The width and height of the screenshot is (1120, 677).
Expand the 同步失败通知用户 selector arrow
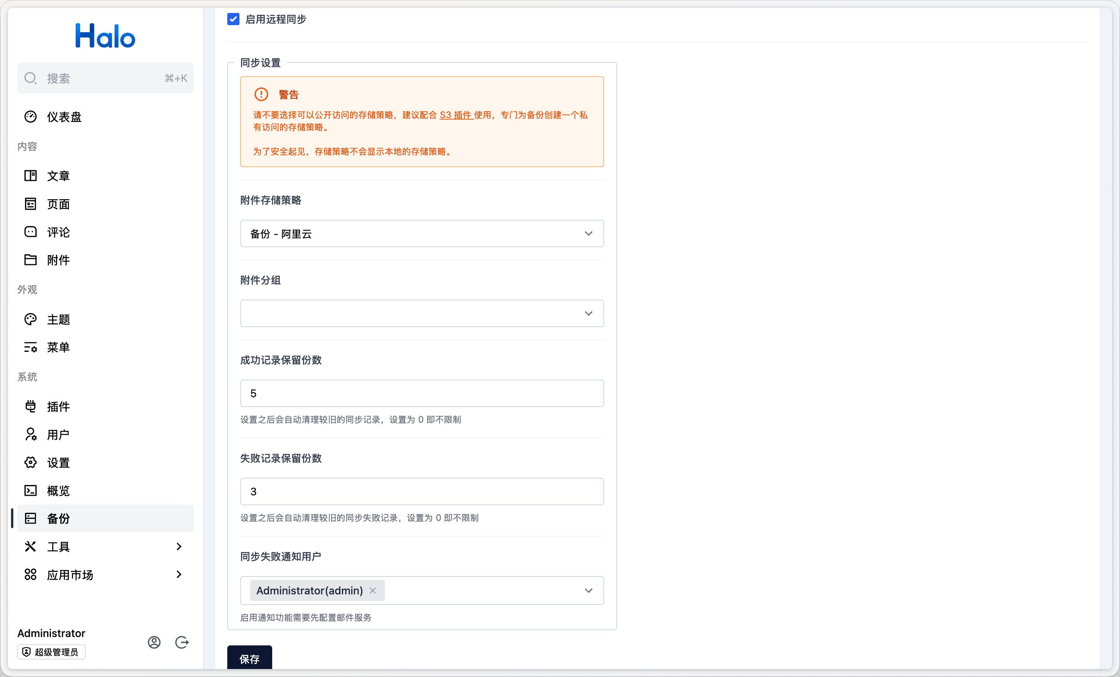pos(588,590)
